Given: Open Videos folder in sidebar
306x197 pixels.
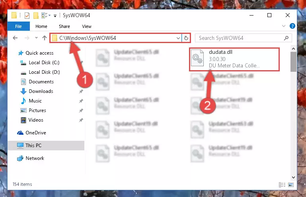Looking at the screenshot, I should [36, 120].
